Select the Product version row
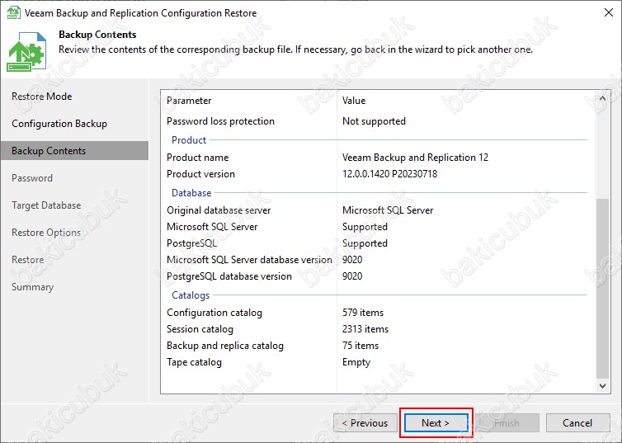 pos(377,174)
